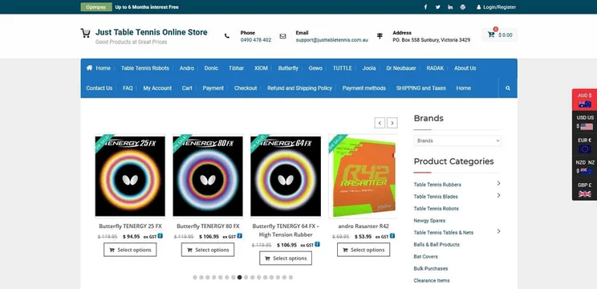Switch currency to NZD NZ $
The height and width of the screenshot is (289, 597).
coord(584,167)
